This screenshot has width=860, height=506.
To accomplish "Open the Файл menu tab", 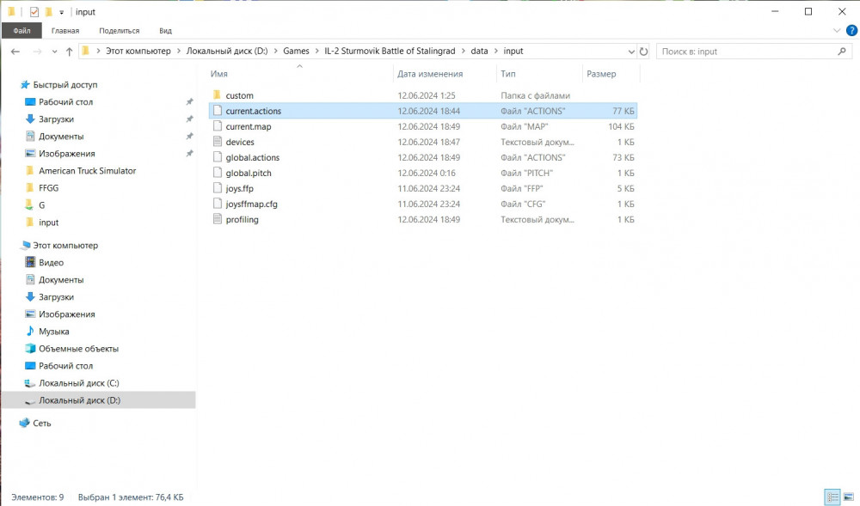I will pyautogui.click(x=21, y=31).
